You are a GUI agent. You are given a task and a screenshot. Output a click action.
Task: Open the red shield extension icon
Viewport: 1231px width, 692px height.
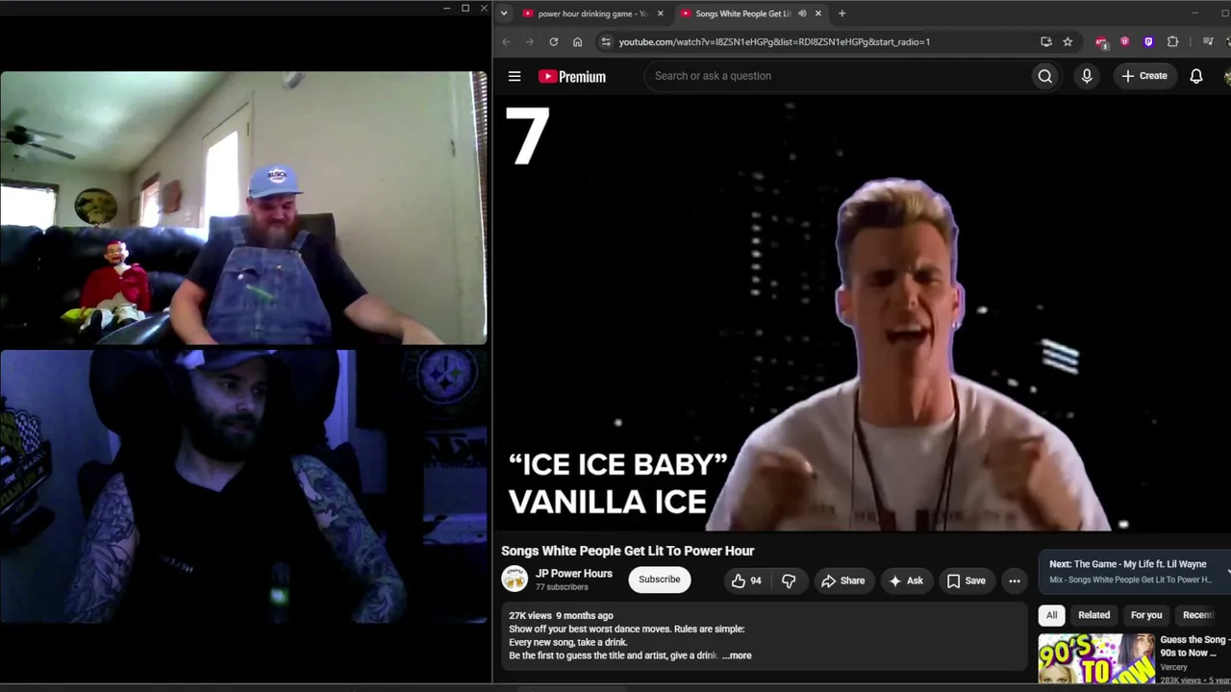(x=1124, y=41)
